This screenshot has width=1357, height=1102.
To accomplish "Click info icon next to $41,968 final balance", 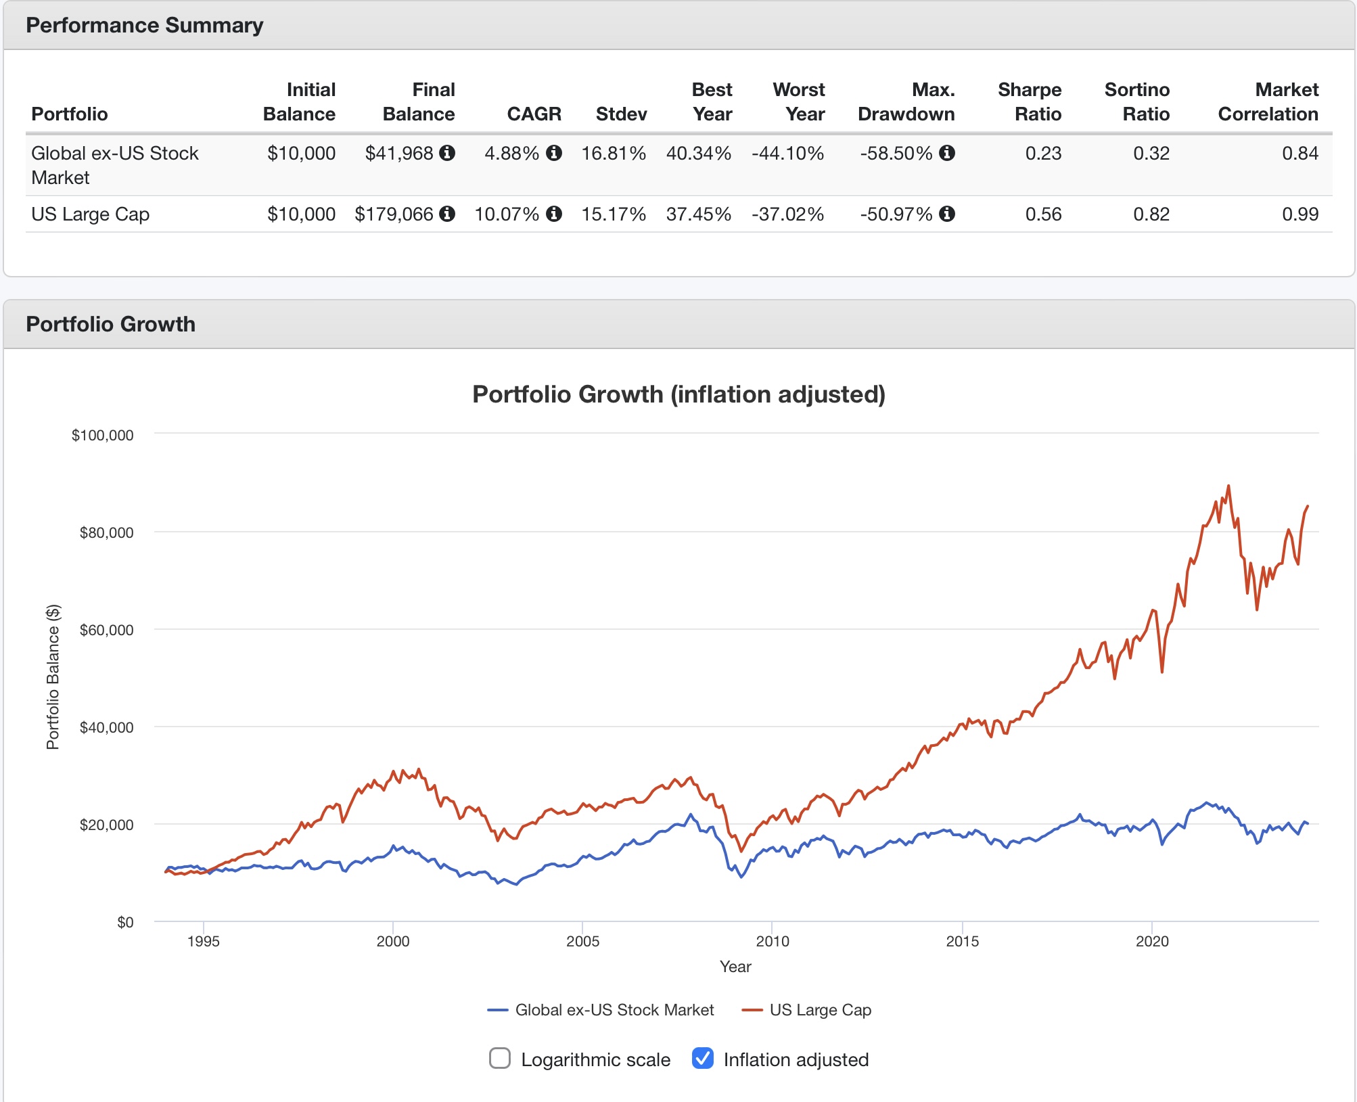I will [447, 153].
